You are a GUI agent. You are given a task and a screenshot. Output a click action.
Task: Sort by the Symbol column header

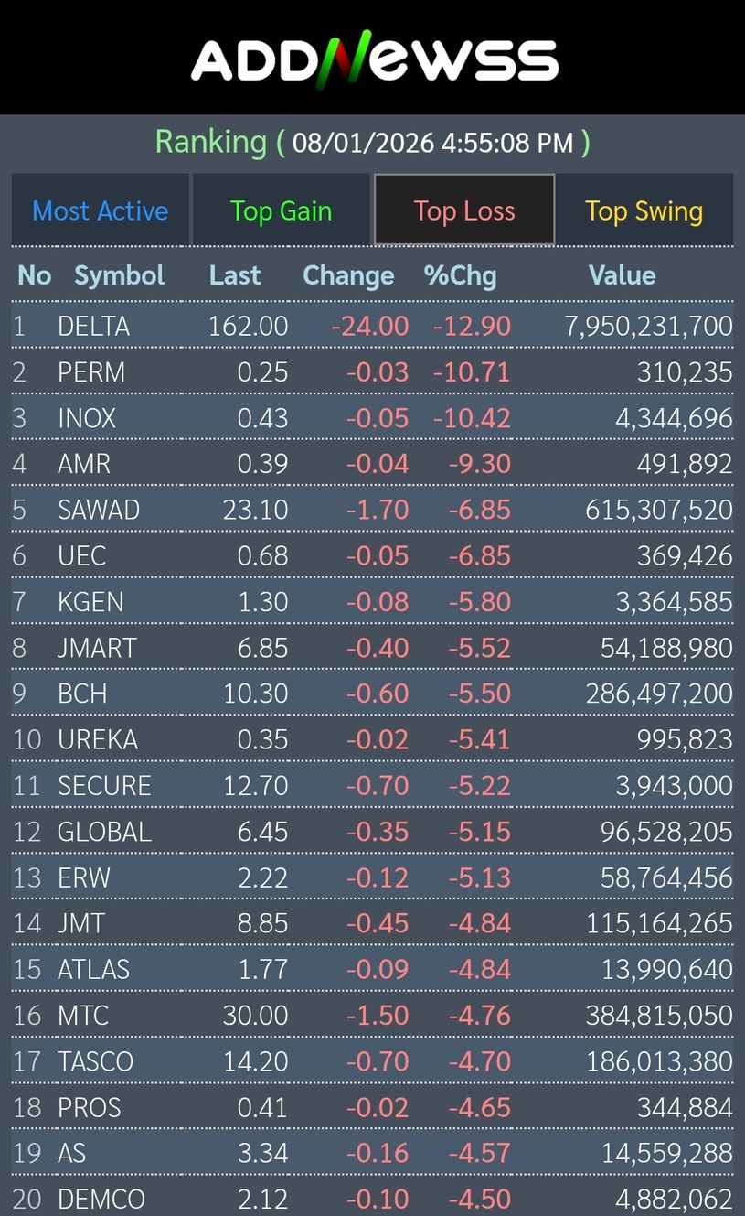(x=119, y=275)
